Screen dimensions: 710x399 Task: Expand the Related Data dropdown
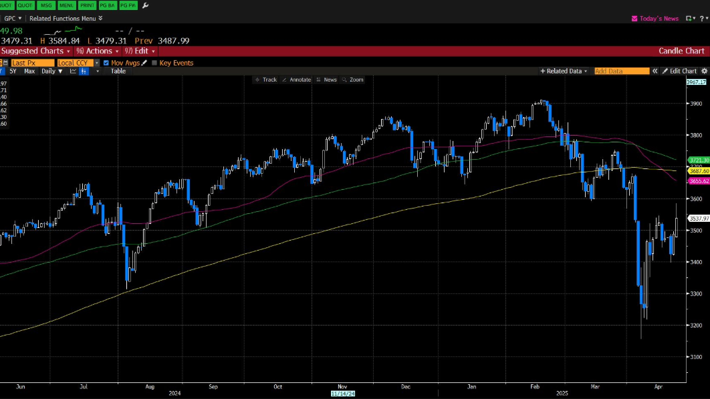coord(564,71)
